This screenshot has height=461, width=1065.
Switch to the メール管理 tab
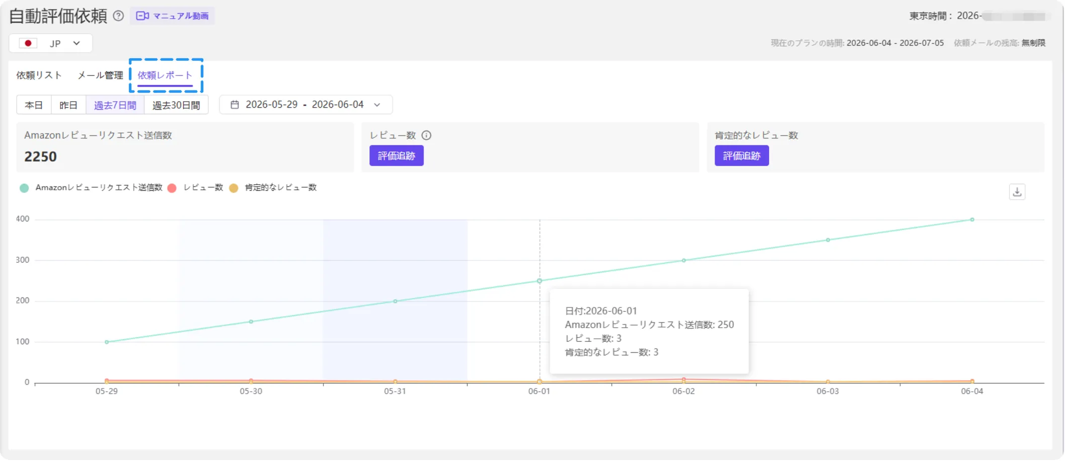[100, 75]
